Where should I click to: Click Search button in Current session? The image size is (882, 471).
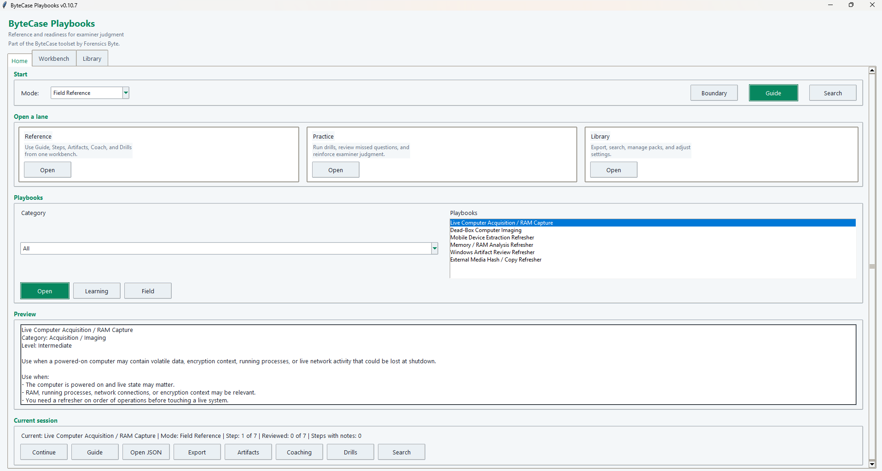coord(401,452)
